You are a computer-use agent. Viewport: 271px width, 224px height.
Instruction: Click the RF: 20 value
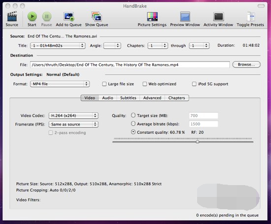pyautogui.click(x=198, y=132)
